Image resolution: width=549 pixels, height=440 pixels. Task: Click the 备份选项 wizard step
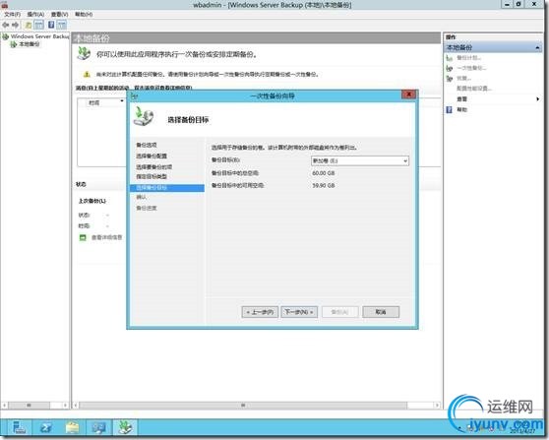tap(147, 145)
